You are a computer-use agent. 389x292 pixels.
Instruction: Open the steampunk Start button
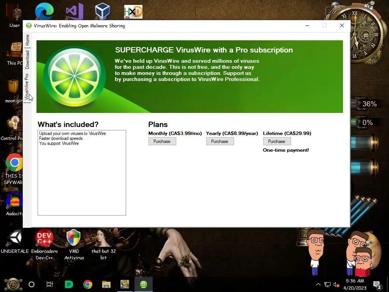(13, 285)
